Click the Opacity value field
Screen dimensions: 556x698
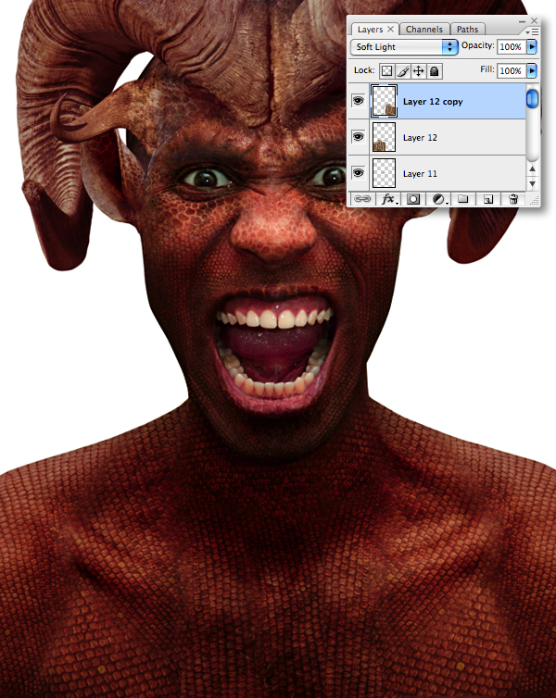[x=511, y=46]
